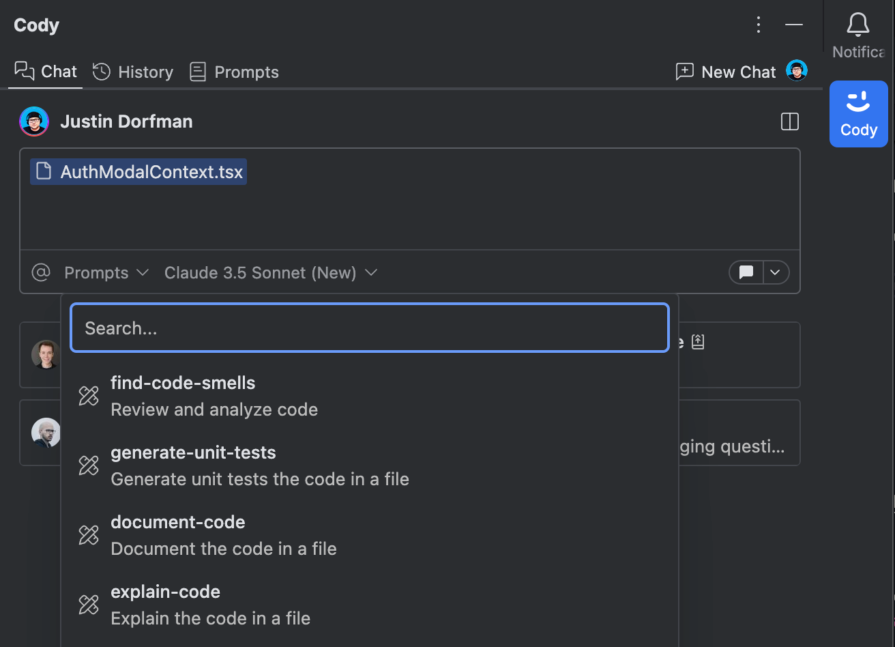
Task: Expand the send options arrow
Action: [x=776, y=272]
